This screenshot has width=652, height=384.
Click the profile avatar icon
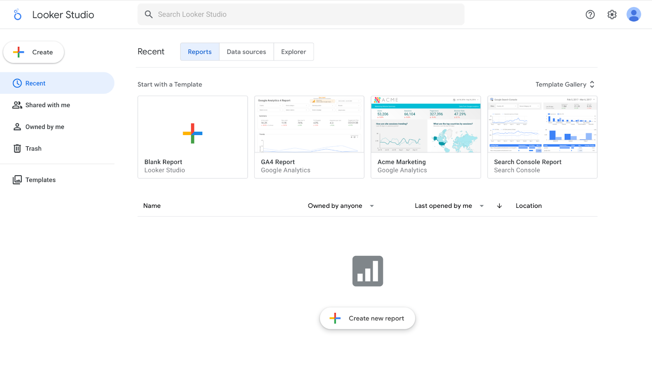tap(633, 14)
